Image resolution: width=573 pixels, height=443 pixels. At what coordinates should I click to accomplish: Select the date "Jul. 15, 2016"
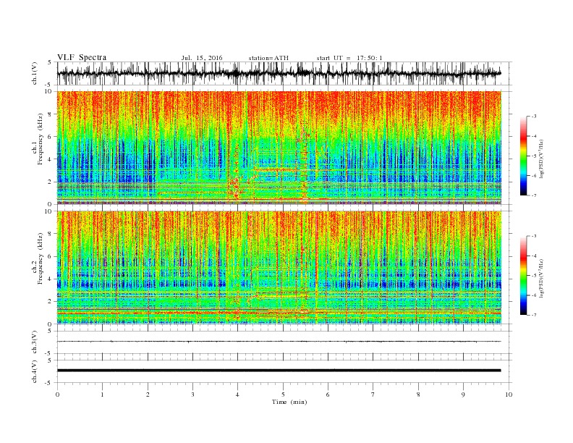(202, 58)
